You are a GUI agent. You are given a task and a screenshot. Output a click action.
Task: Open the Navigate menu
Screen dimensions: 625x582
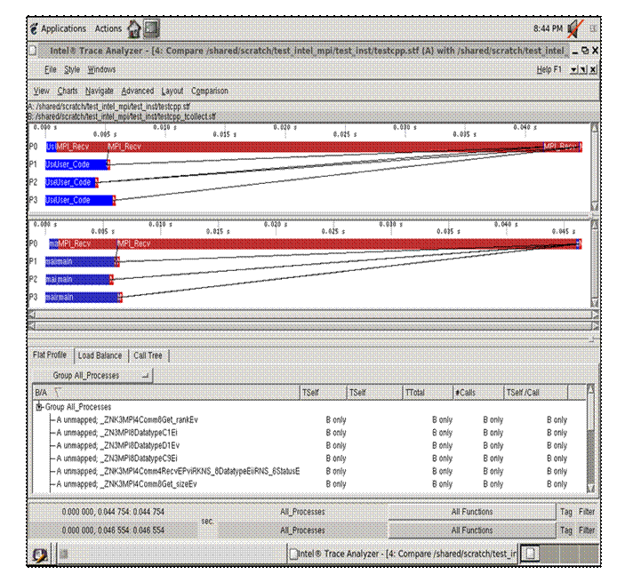[100, 91]
